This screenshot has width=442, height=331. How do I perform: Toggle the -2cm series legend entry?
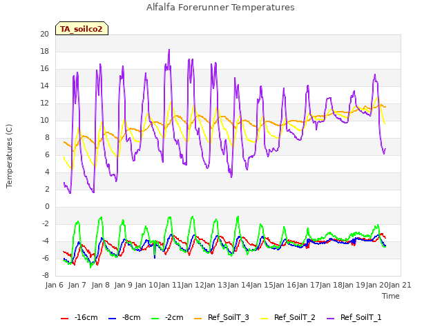click(x=167, y=317)
